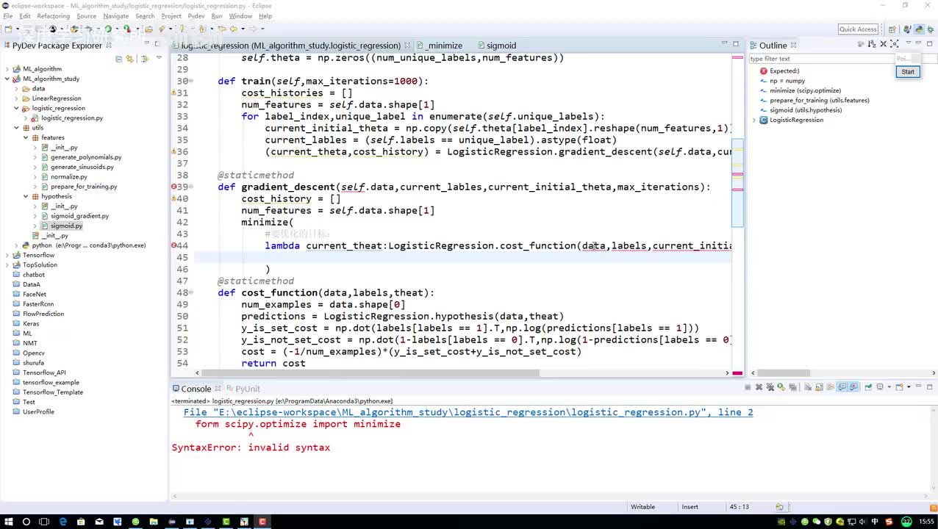Click the error marker on line 39
The image size is (938, 529).
(173, 187)
